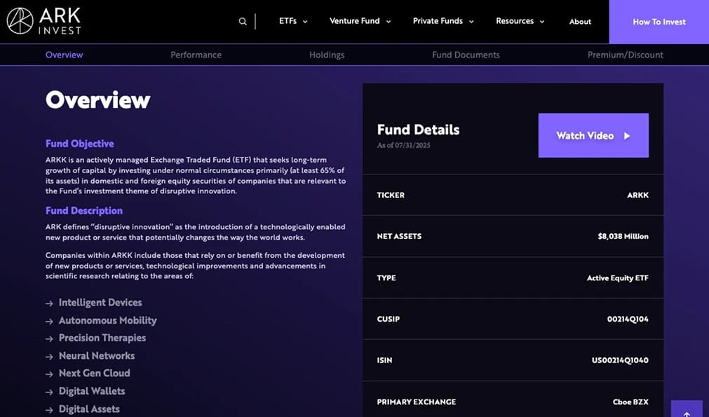709x417 pixels.
Task: Click the TICKER row label
Action: (x=391, y=195)
